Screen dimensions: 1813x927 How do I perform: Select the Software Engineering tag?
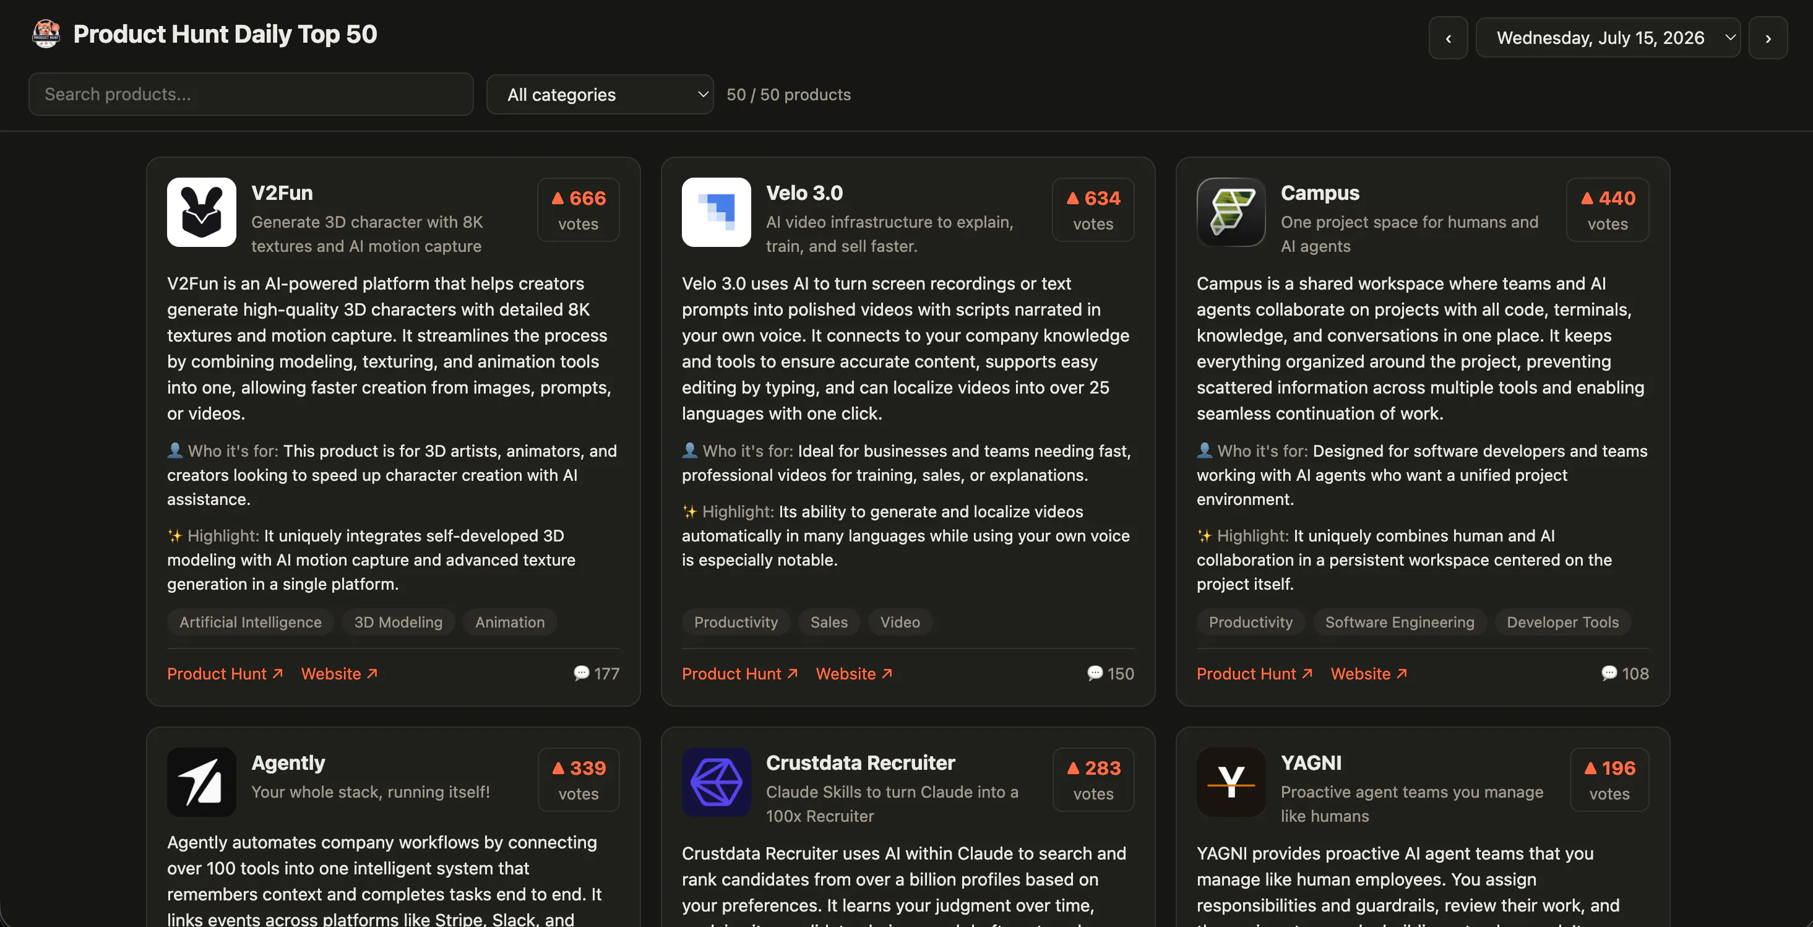[1399, 622]
